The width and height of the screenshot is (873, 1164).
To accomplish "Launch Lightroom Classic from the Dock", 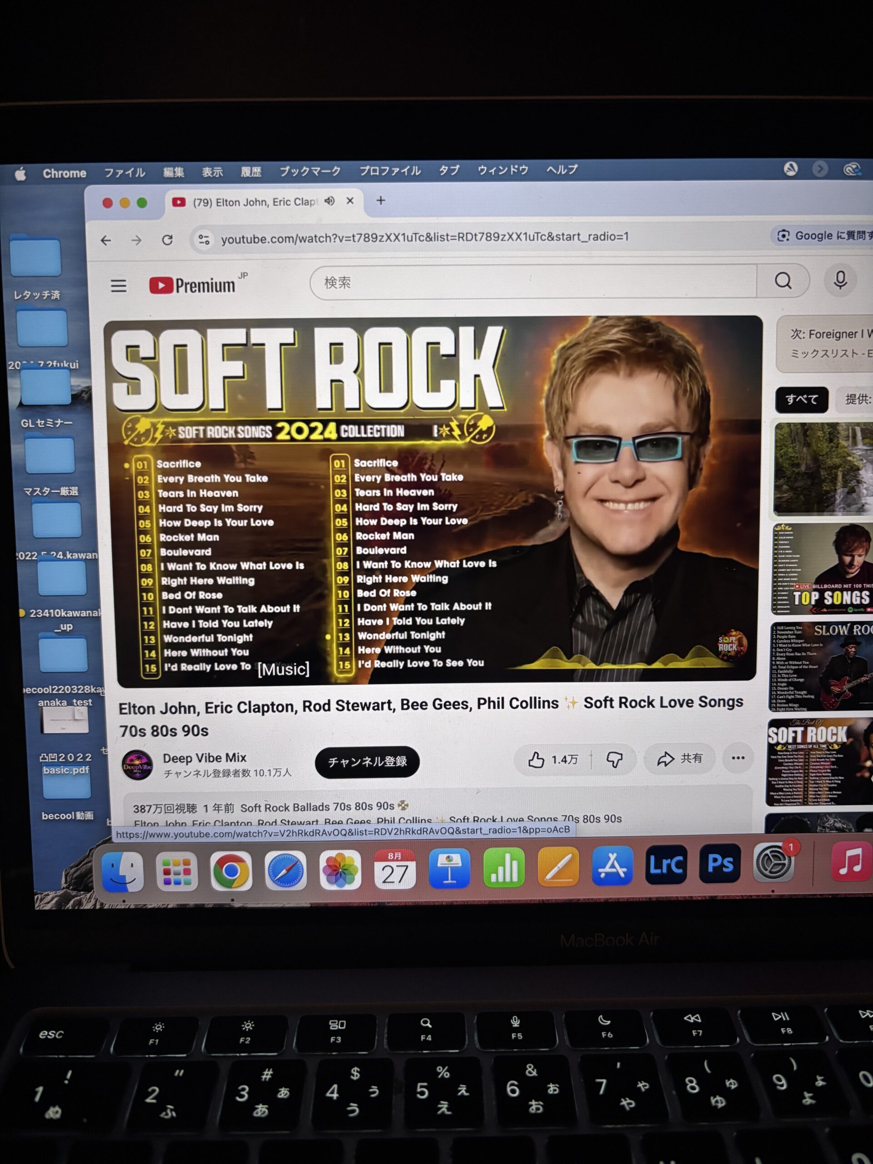I will pos(666,865).
